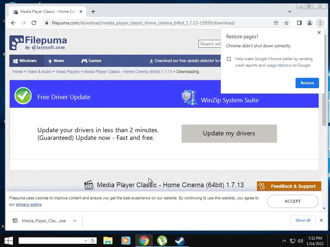Click the taskbar address refresh icon
Image resolution: width=330 pixels, height=247 pixels.
click(93, 241)
